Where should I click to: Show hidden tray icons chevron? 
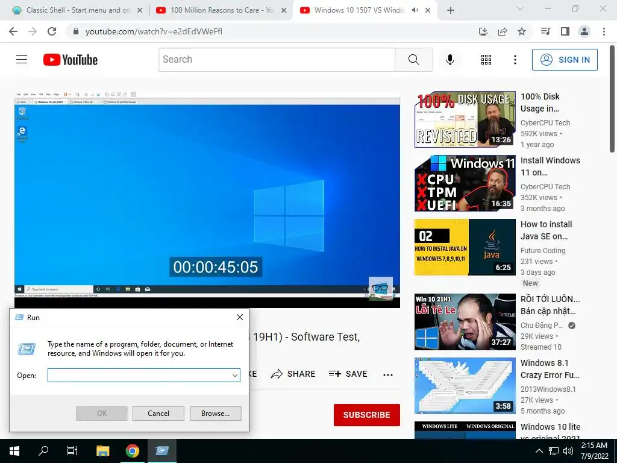[x=539, y=451]
